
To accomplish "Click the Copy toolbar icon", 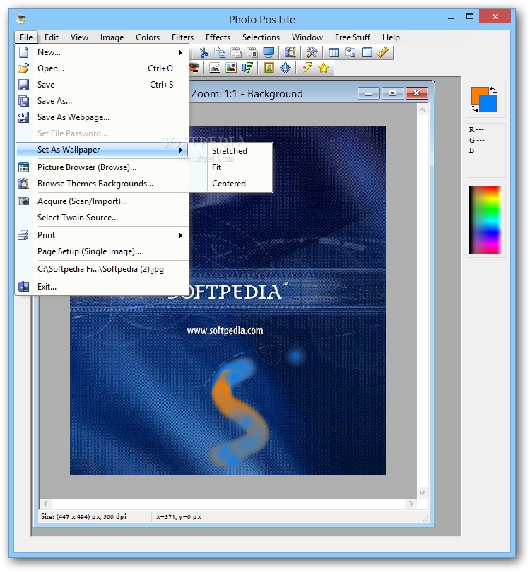I will [220, 52].
